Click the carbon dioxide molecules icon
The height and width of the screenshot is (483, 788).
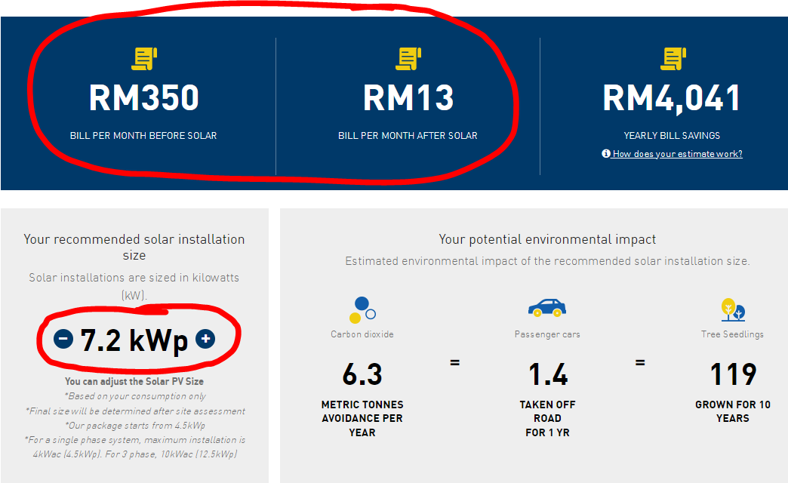click(362, 310)
